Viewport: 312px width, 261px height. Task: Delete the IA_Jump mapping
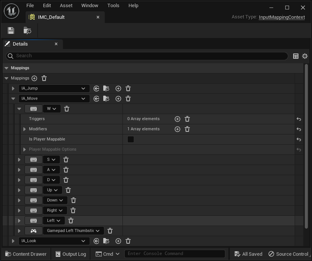pyautogui.click(x=128, y=88)
